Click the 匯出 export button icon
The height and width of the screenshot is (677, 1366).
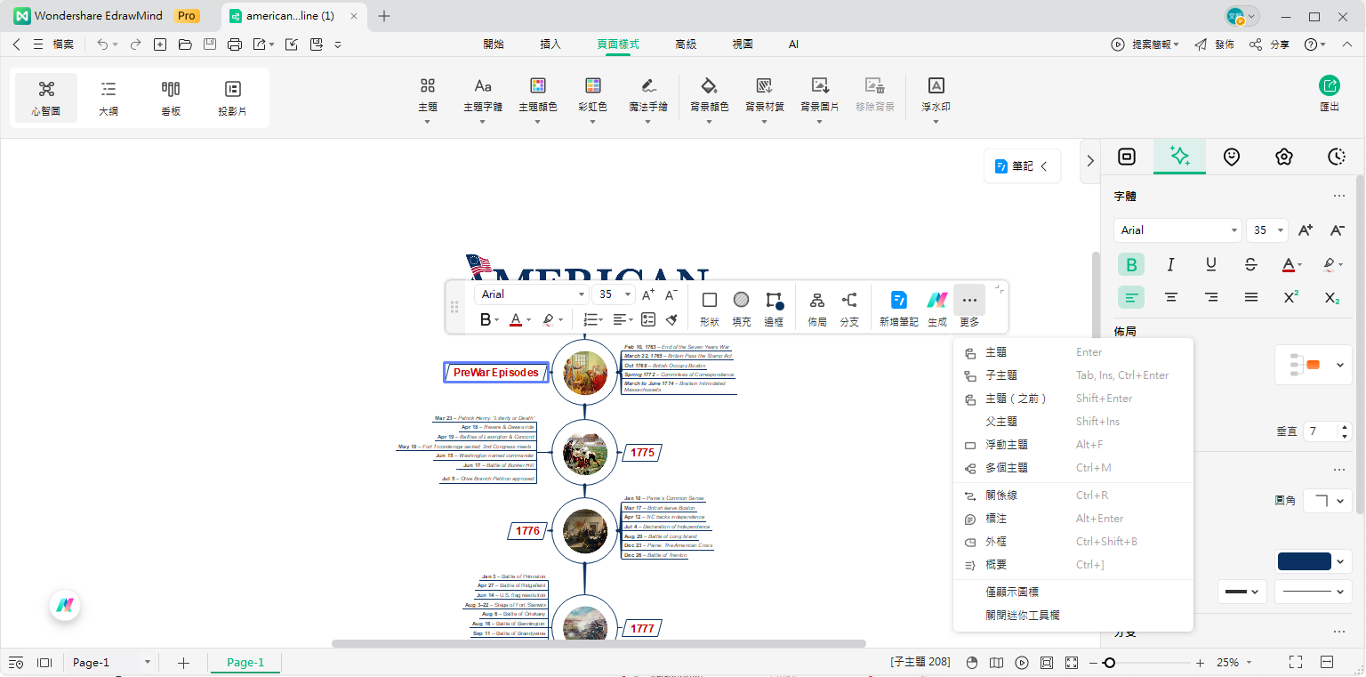[x=1329, y=86]
